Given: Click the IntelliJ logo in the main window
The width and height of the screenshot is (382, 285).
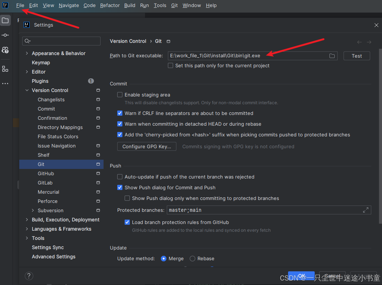Looking at the screenshot, I should (5, 5).
